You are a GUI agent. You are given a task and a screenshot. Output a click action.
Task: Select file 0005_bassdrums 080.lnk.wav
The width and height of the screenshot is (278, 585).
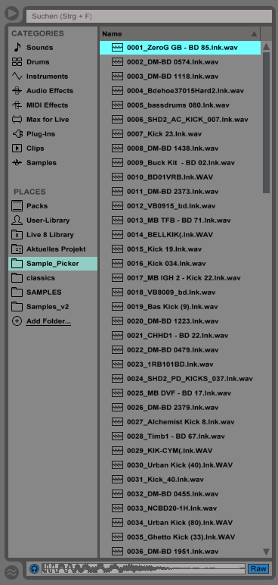[180, 105]
